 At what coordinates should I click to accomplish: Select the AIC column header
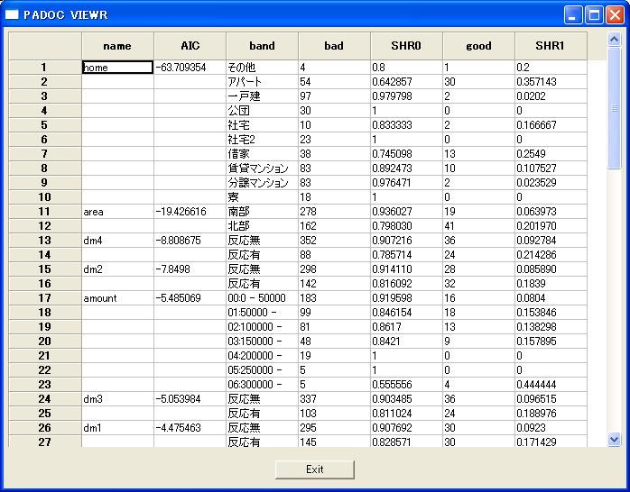(x=190, y=46)
